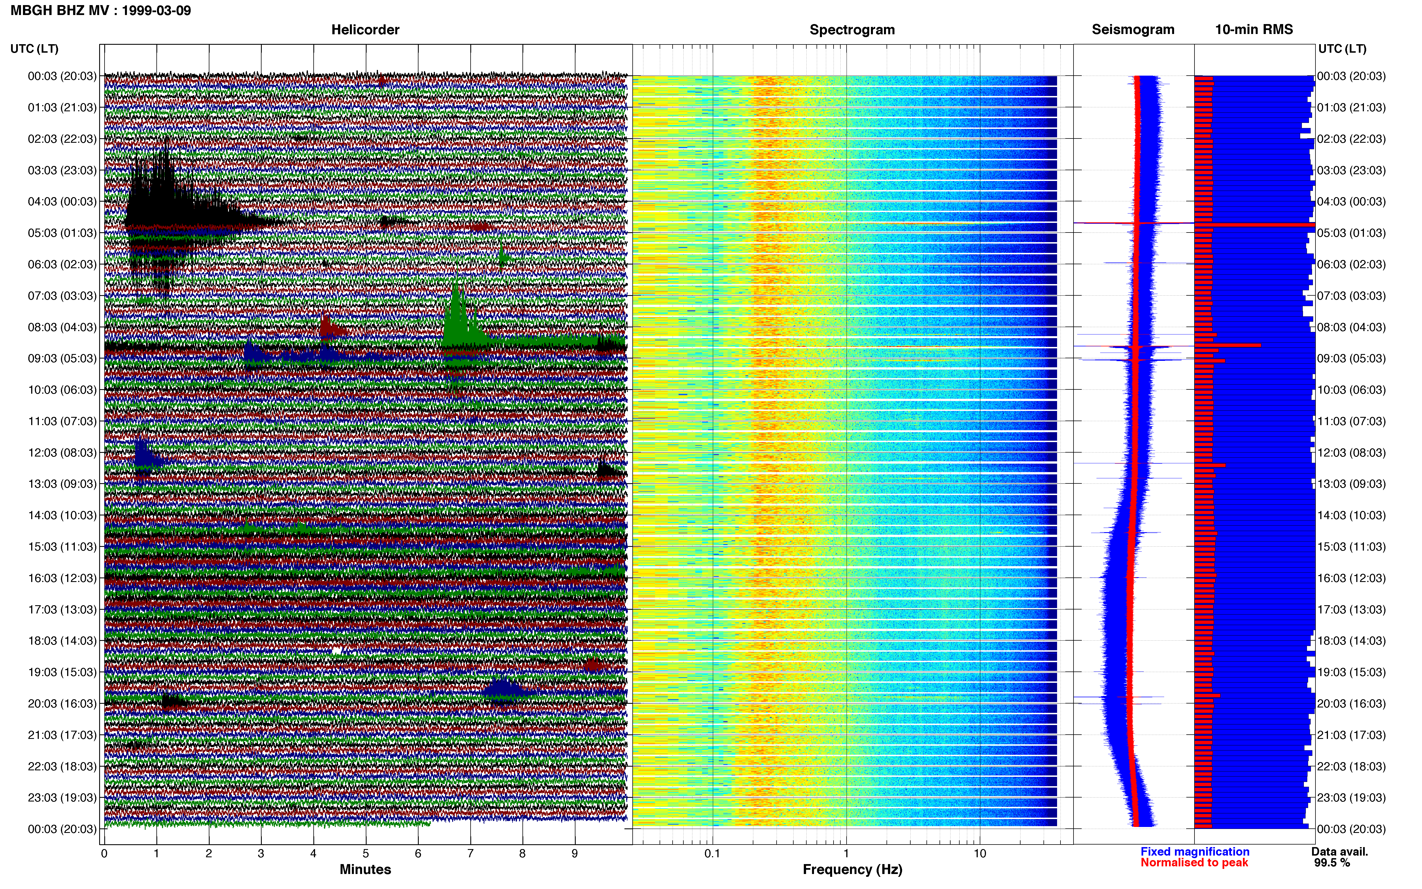1422x889 pixels.
Task: Click "08:03 (04:03)" on the Helicorder time axis
Action: (62, 327)
